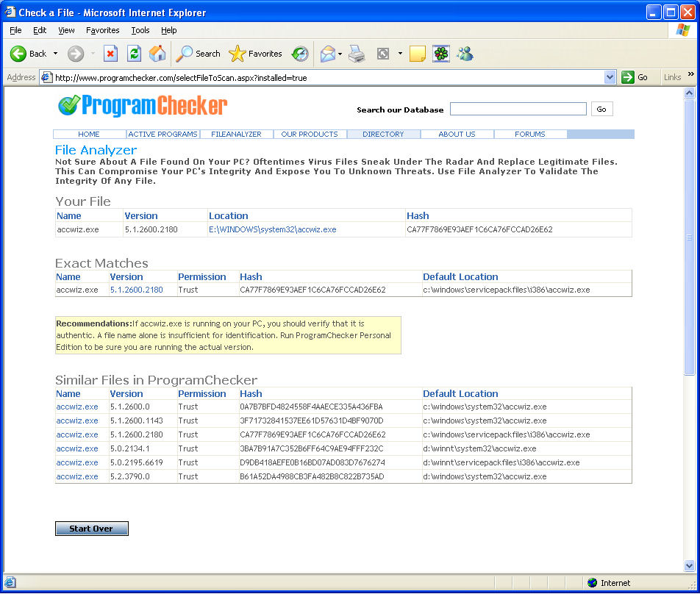This screenshot has height=594, width=700.
Task: Open the Help menu
Action: coord(169,30)
